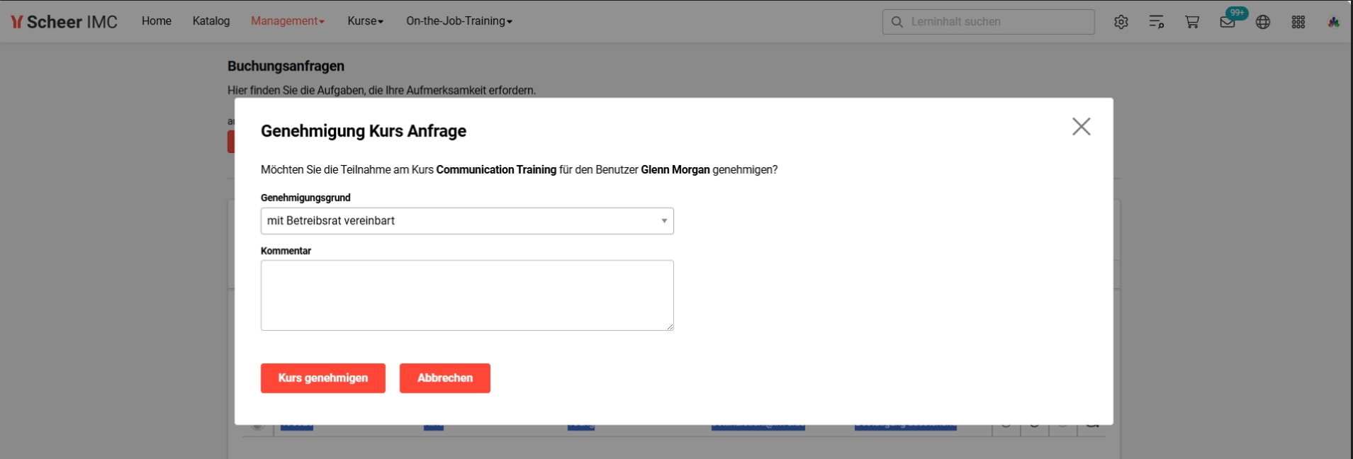Viewport: 1353px width, 459px height.
Task: Open the list search icon in header
Action: tap(1157, 22)
